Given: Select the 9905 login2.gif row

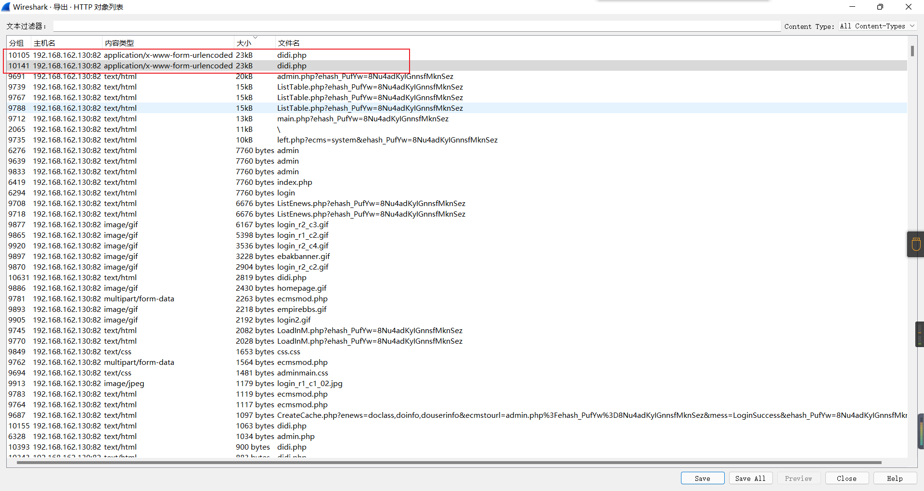Looking at the screenshot, I should point(457,320).
